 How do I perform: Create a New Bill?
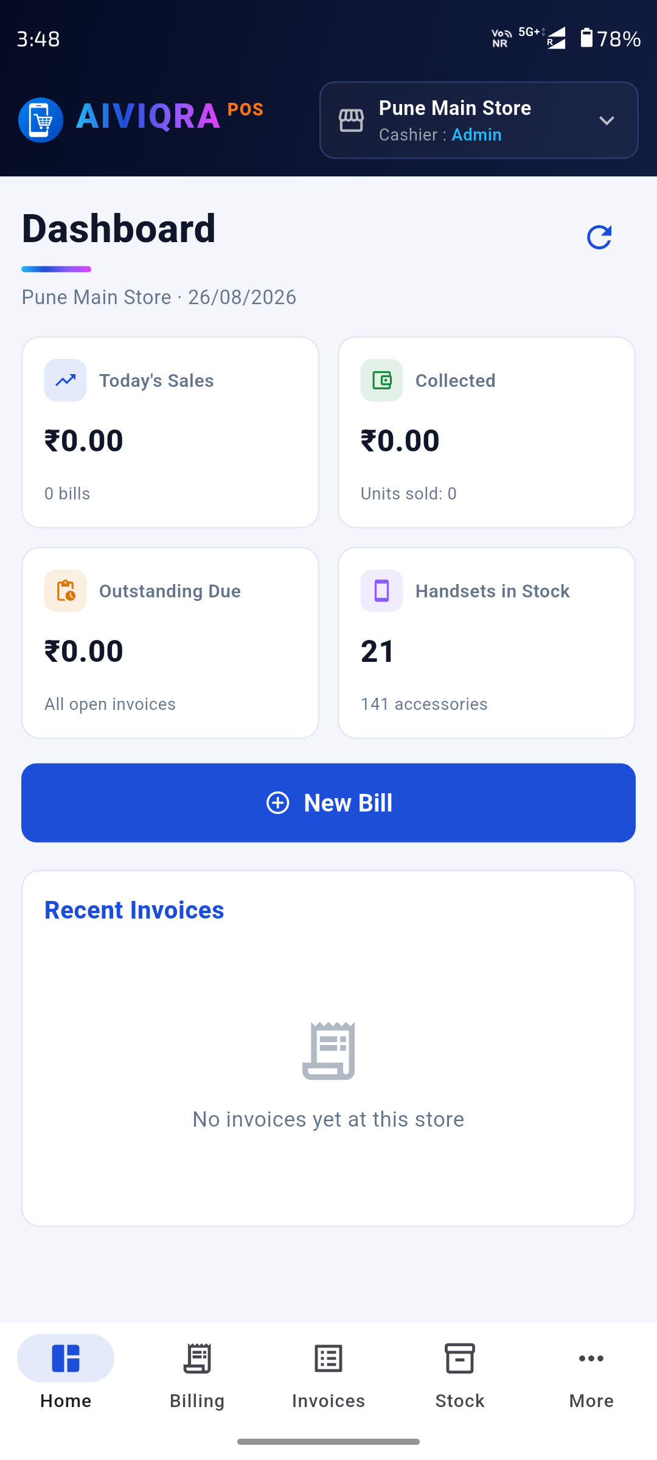328,803
